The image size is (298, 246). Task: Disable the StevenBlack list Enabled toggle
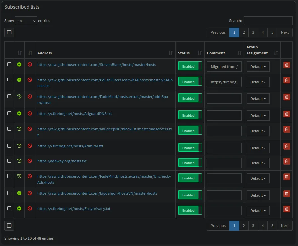point(190,66)
